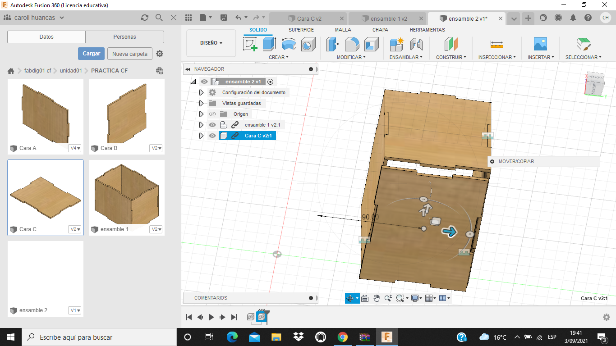
Task: Open the DISEÑO workspace dropdown
Action: (211, 43)
